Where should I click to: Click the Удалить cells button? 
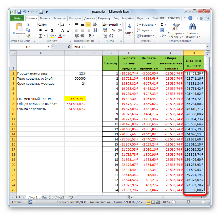(x=146, y=30)
